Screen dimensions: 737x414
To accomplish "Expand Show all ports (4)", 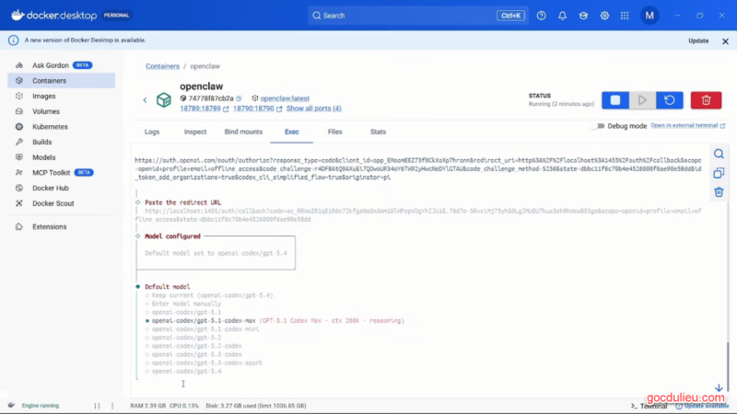I will 313,109.
